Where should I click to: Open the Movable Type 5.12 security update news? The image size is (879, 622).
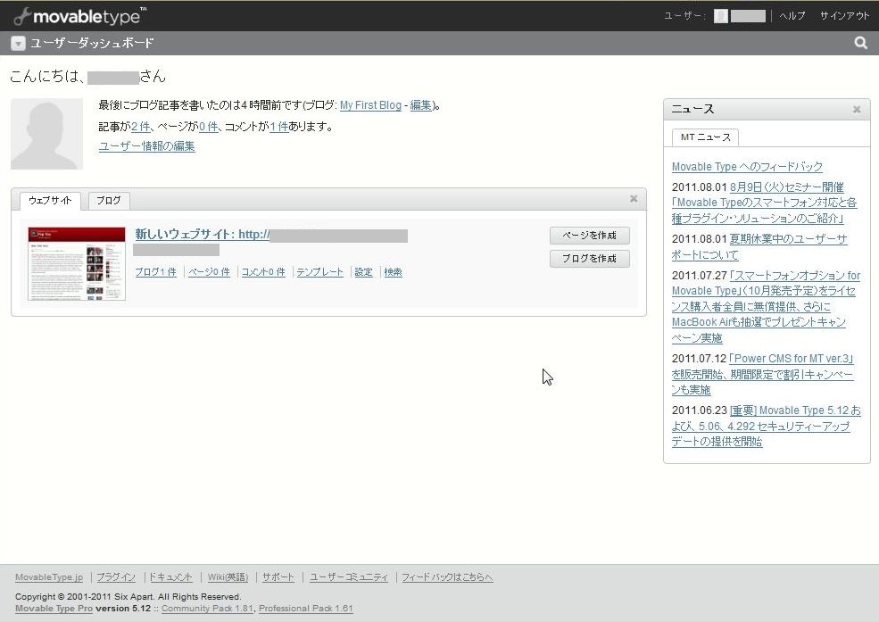(767, 426)
